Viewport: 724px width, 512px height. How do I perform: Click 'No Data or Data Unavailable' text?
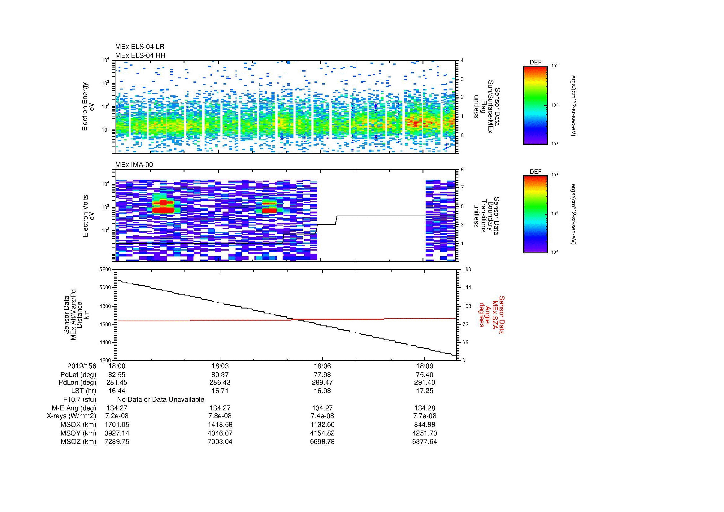pos(161,400)
